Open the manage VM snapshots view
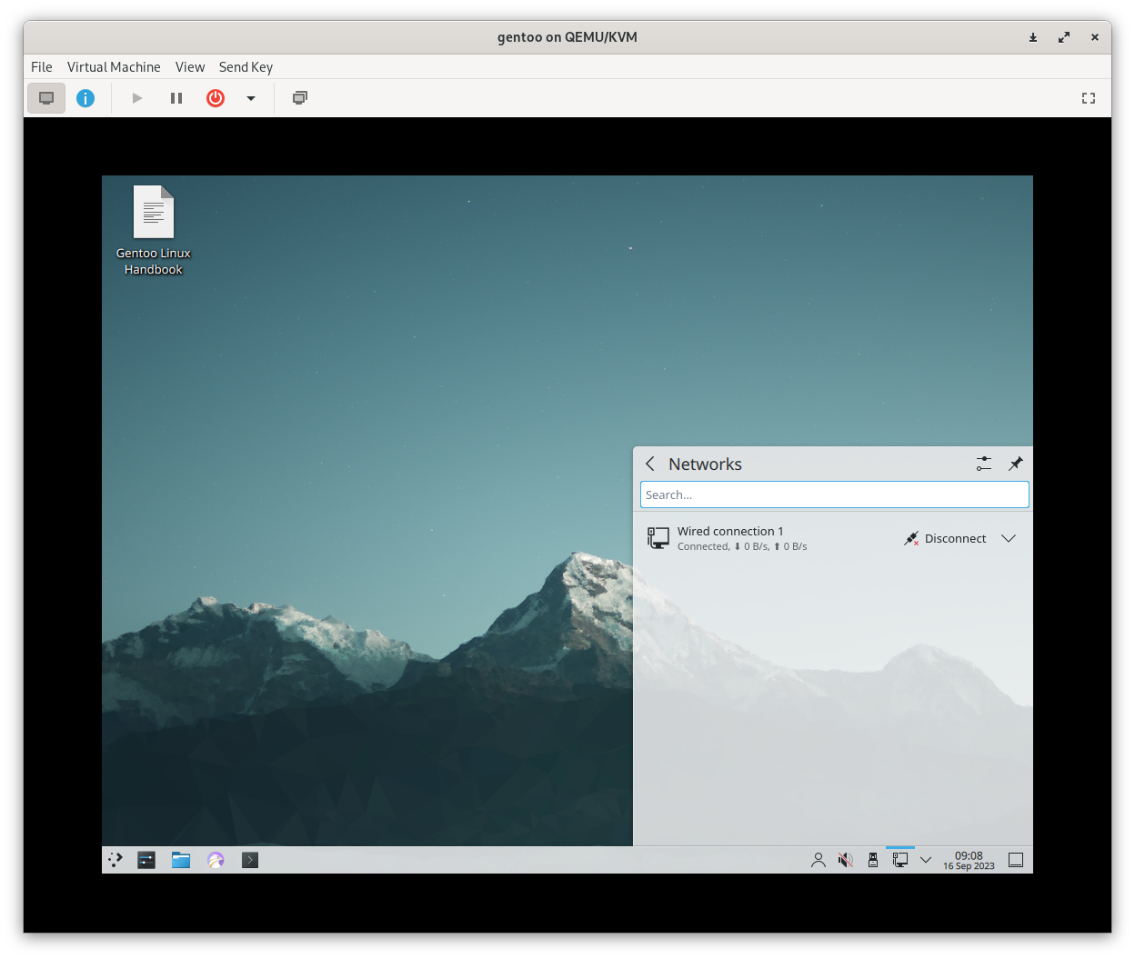Image resolution: width=1135 pixels, height=959 pixels. tap(300, 98)
